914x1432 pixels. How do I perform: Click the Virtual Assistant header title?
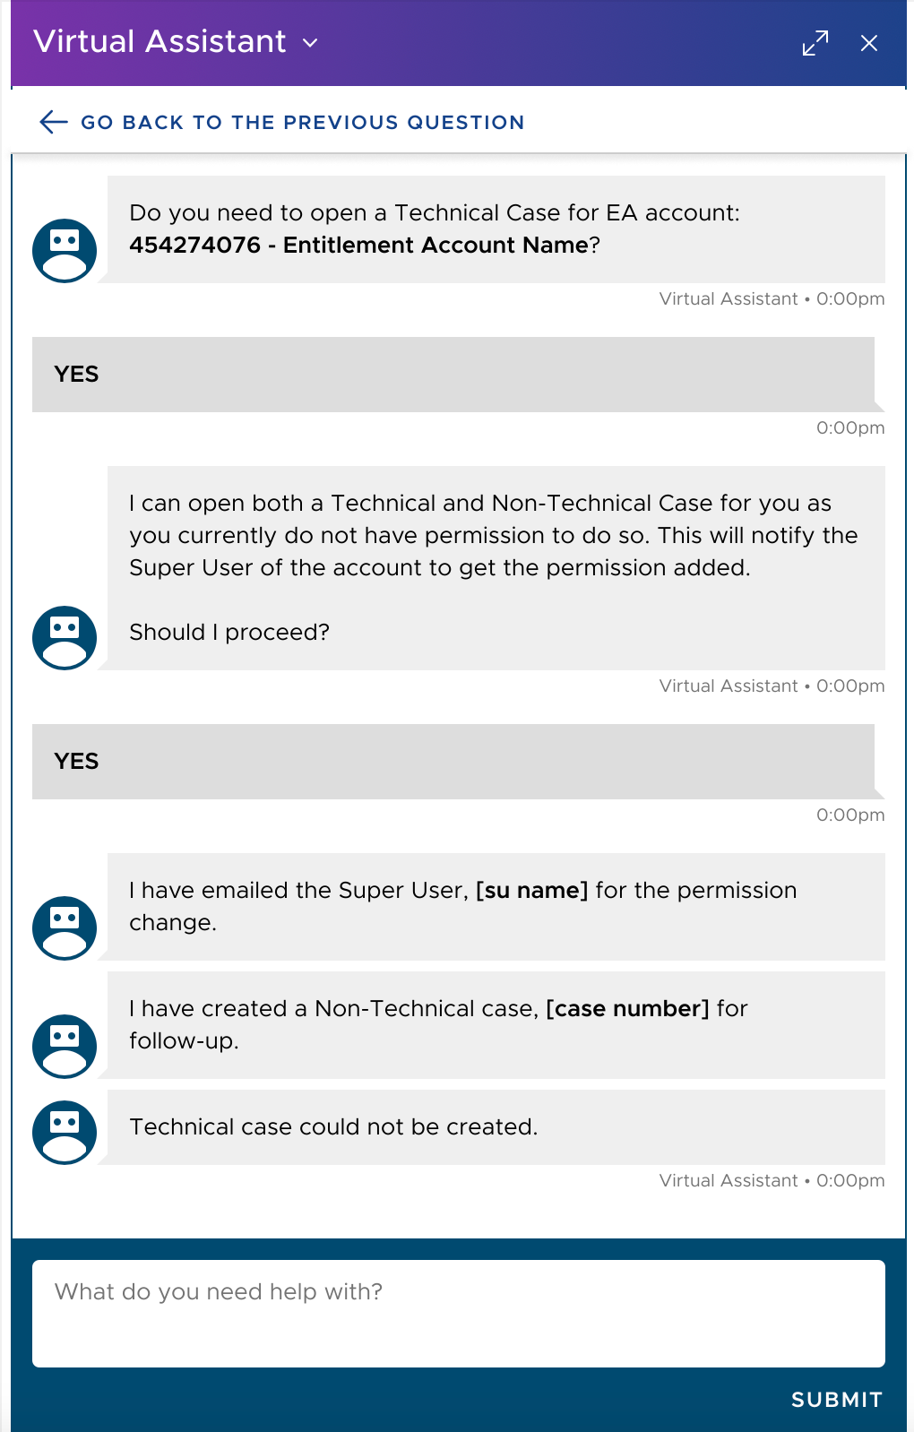coord(160,42)
